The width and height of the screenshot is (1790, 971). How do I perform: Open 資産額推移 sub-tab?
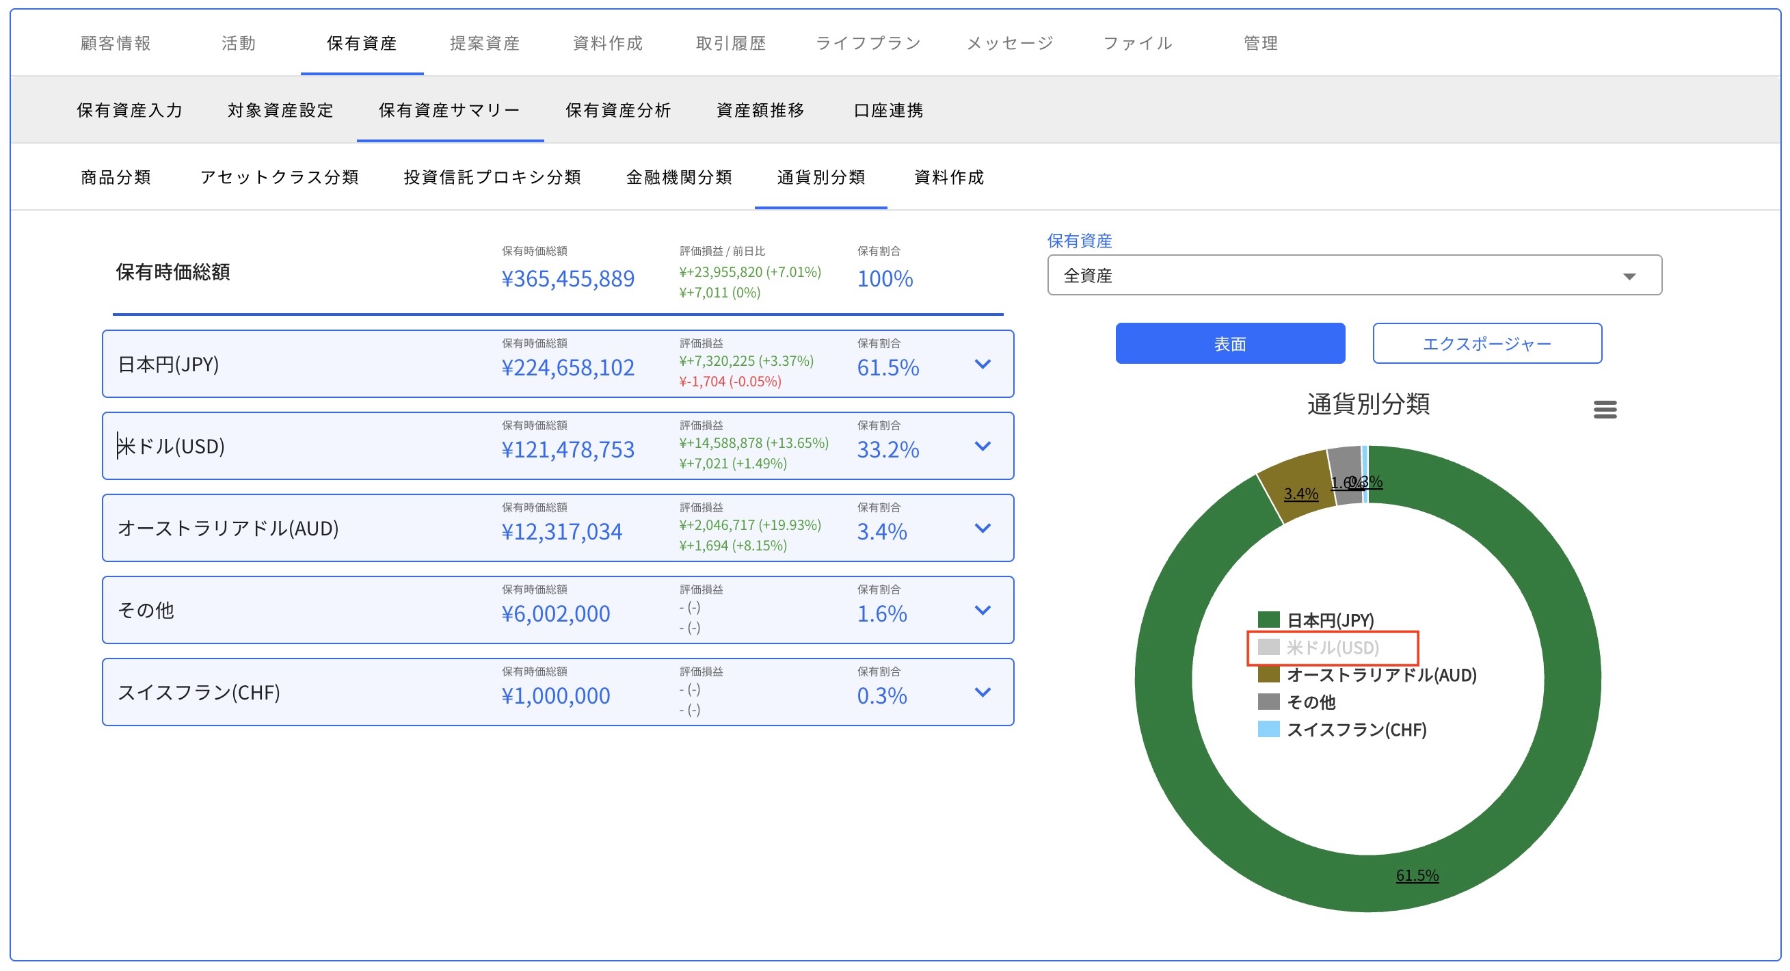[761, 111]
